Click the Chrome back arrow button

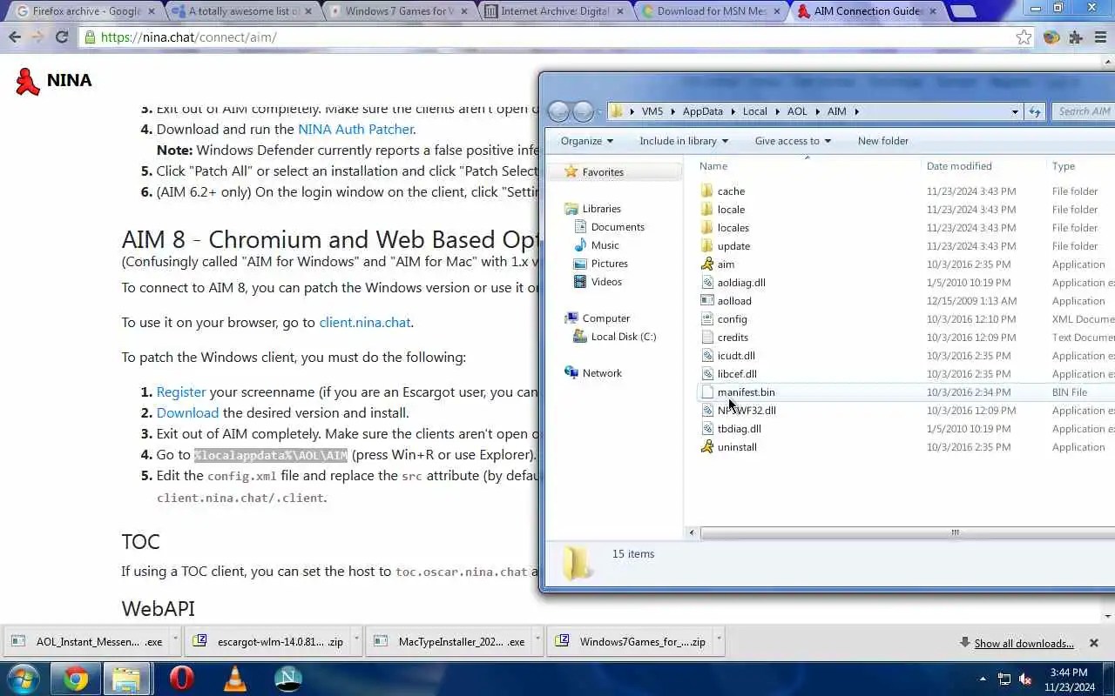click(x=15, y=37)
